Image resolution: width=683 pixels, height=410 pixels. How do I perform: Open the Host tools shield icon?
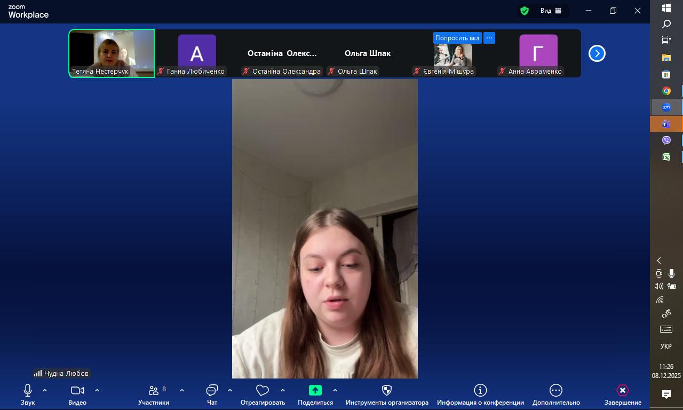pos(387,391)
